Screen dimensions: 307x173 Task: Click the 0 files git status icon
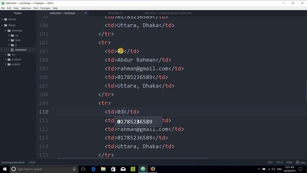pyautogui.click(x=301, y=162)
